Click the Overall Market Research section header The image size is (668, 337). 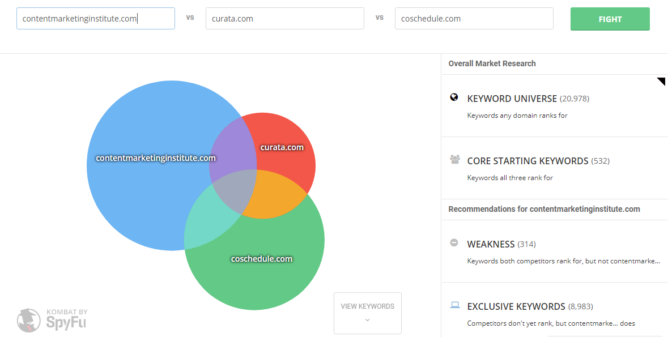pyautogui.click(x=492, y=63)
